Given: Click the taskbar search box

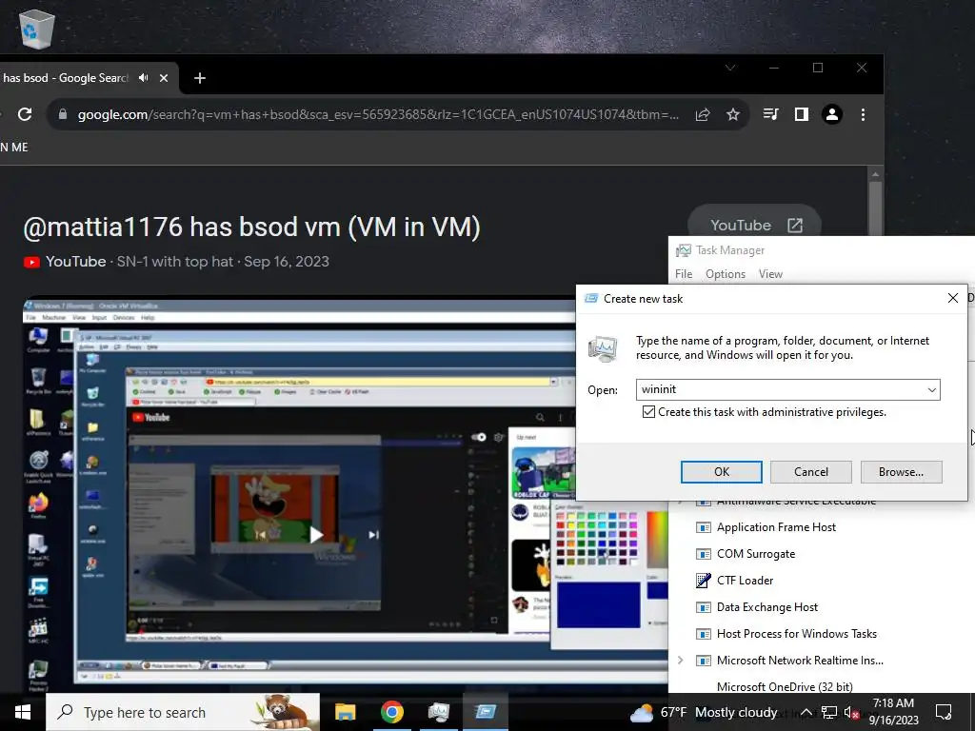Looking at the screenshot, I should pos(183,712).
